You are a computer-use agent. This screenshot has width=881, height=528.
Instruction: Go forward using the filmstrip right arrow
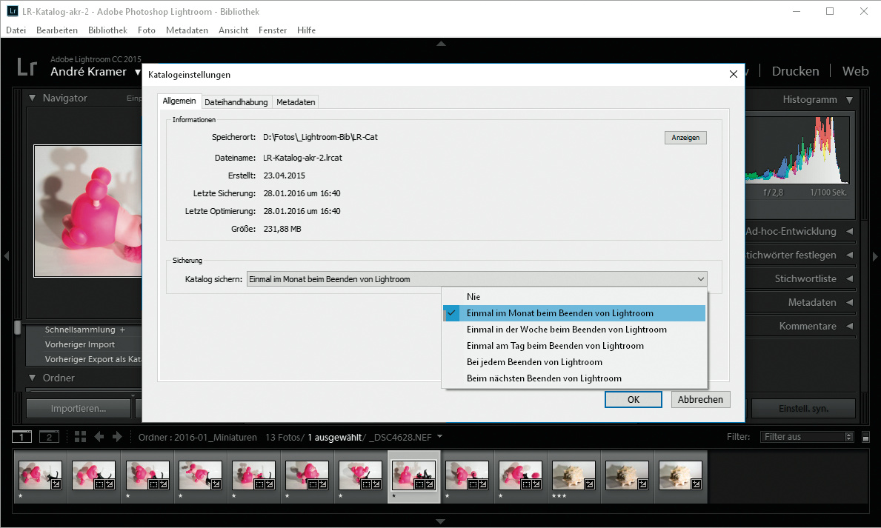pyautogui.click(x=116, y=437)
